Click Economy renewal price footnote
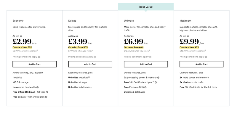 (x=37, y=50)
